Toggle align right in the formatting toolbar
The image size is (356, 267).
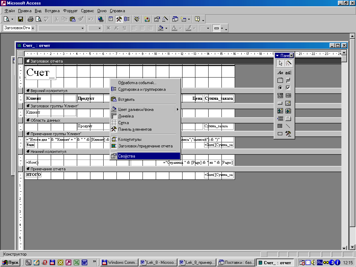coord(150,29)
